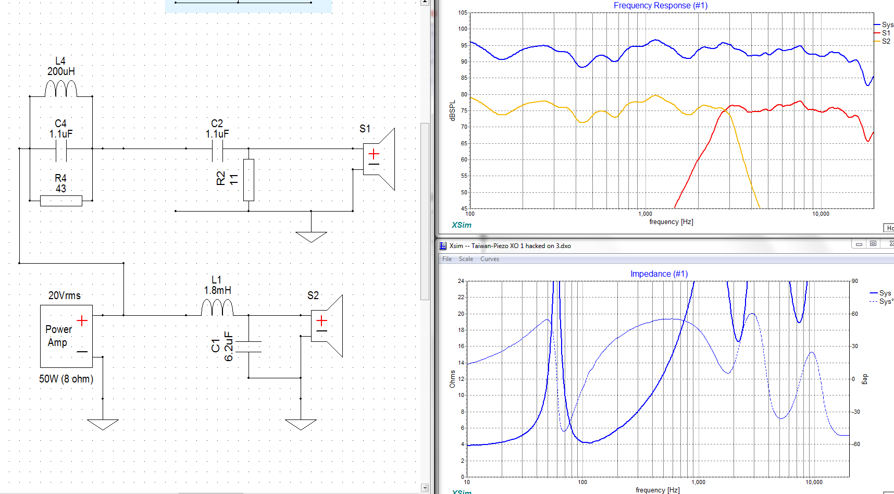Click S2 legend entry in Frequency Response

[x=882, y=41]
